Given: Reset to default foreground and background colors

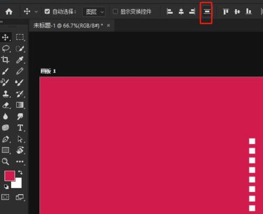Looking at the screenshot, I should click(x=6, y=186).
